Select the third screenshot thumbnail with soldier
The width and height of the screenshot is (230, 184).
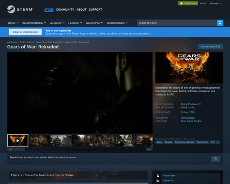point(61,140)
